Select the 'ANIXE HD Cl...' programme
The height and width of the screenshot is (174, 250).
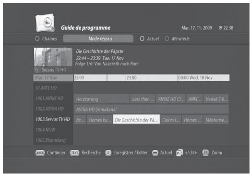coord(171,99)
